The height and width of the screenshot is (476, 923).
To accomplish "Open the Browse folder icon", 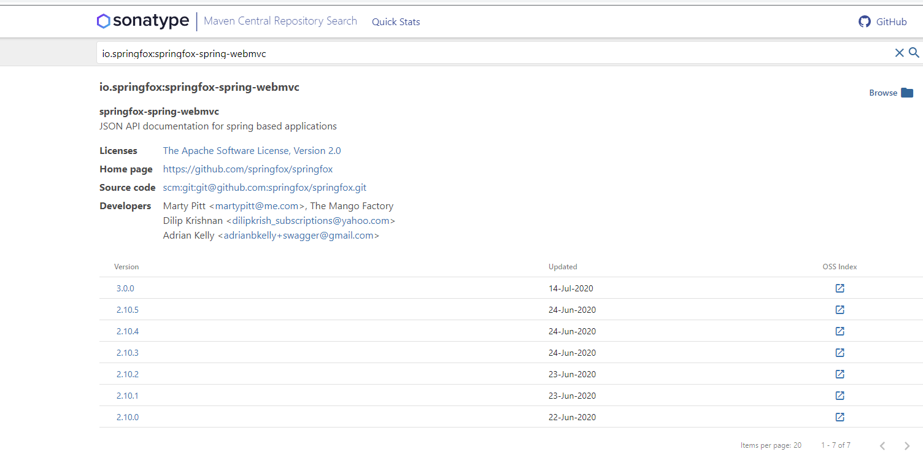I will 908,92.
